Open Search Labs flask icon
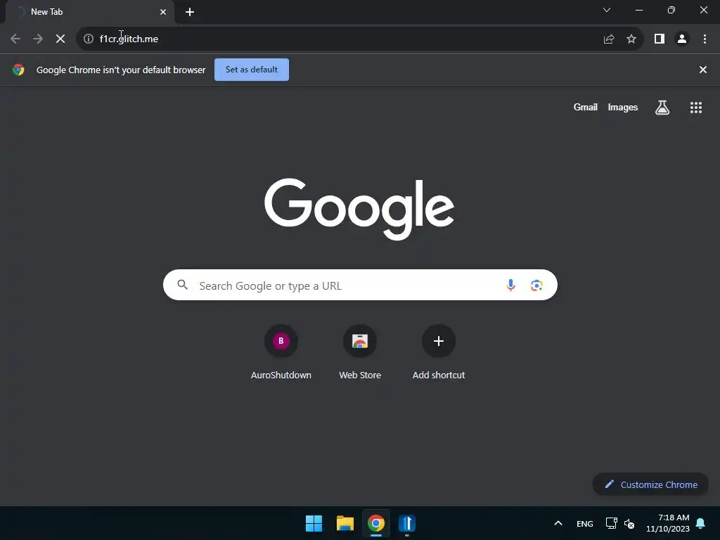 [662, 108]
